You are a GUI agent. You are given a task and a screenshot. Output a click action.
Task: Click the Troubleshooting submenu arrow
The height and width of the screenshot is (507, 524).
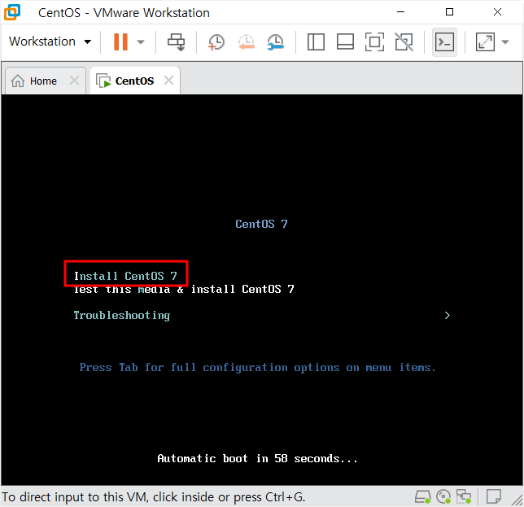[448, 316]
